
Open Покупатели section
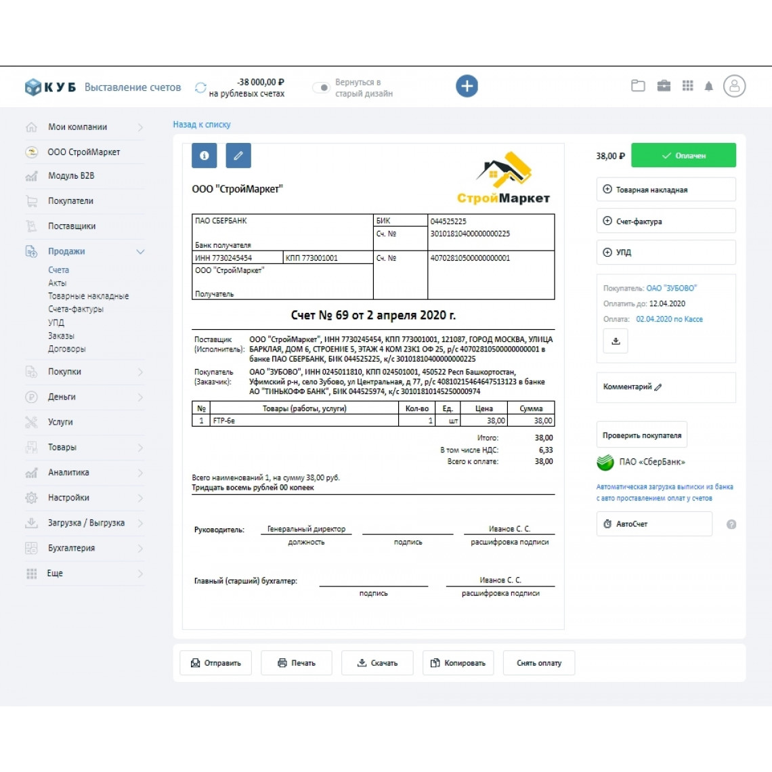pos(70,201)
